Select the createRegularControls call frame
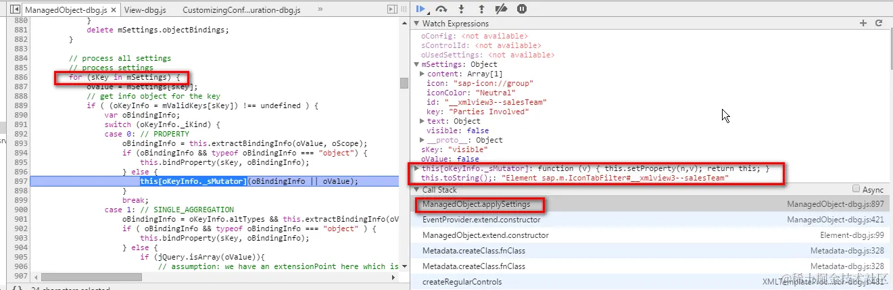893x290 pixels. point(651,282)
